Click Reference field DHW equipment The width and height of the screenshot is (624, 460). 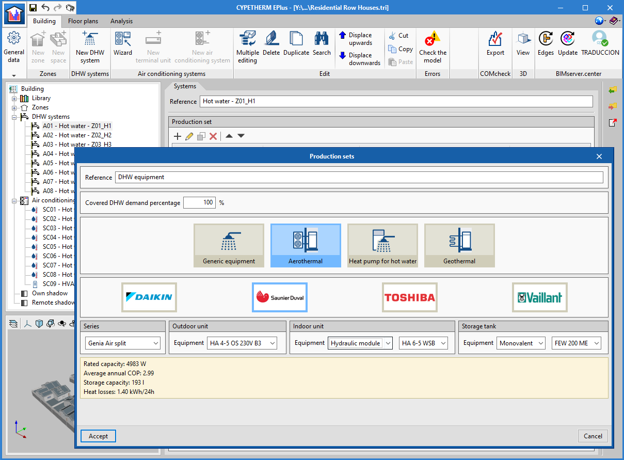tap(359, 177)
